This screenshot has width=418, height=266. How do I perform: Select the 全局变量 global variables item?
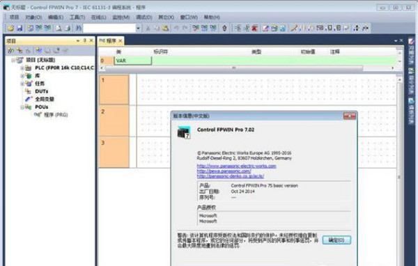45,99
